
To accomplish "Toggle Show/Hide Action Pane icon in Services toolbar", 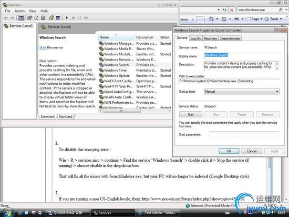I will pos(58,18).
